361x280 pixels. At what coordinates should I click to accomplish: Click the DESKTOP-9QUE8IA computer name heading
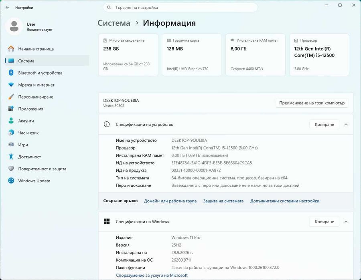121,101
